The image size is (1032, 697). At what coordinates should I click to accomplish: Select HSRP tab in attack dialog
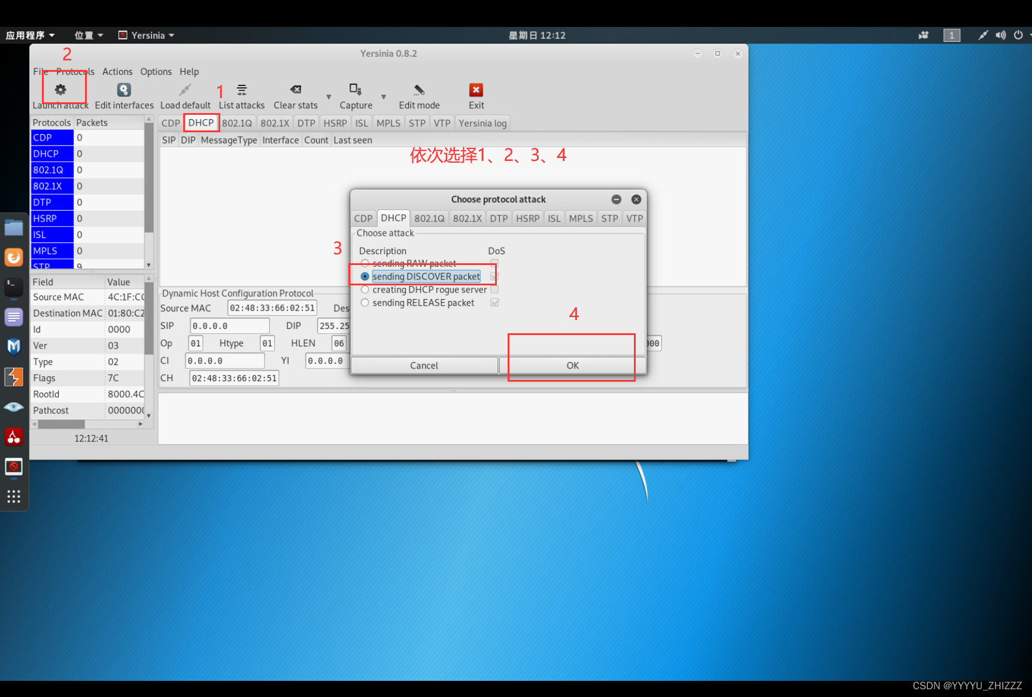(527, 218)
